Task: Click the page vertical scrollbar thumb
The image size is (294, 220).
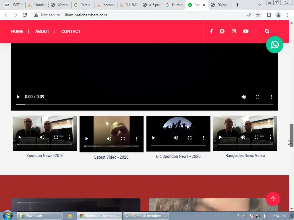Action: coord(292,135)
